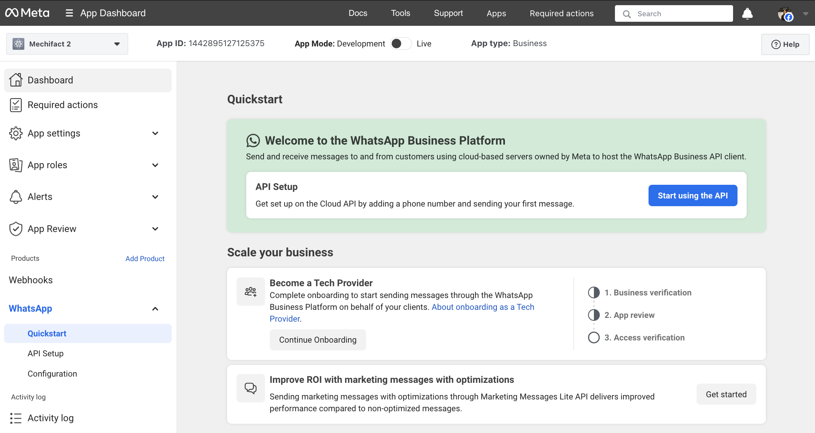Click the notification bell icon

tap(747, 13)
